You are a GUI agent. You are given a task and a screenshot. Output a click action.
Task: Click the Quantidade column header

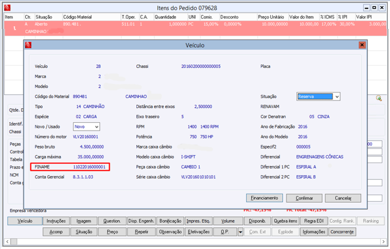171,17
